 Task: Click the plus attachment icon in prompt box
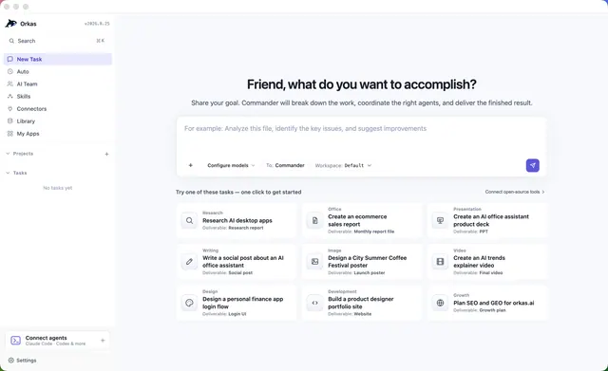tap(190, 165)
